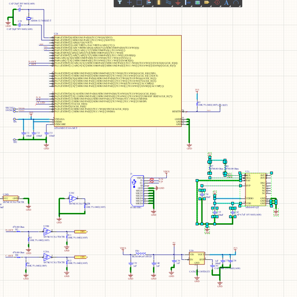This screenshot has width=297, height=297.
Task: Click the plus-shaped Move Objects tool
Action: point(130,2)
